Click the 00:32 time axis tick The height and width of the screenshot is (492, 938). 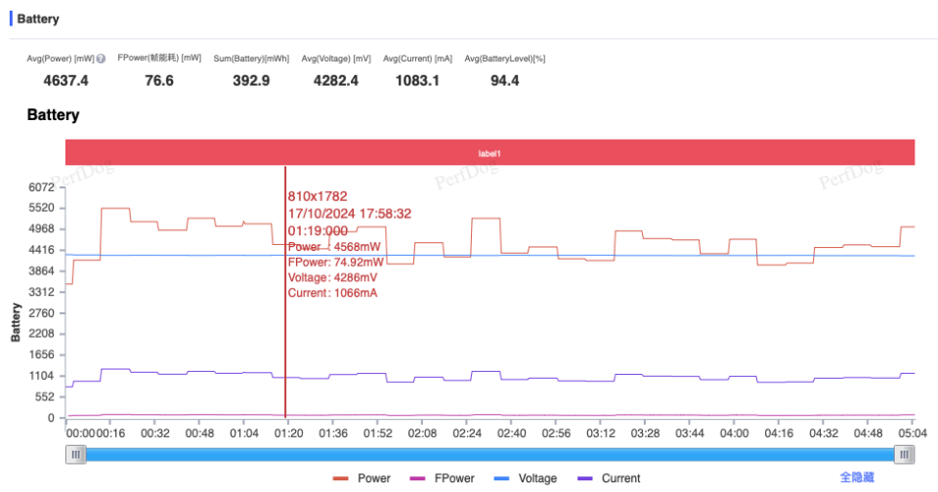point(155,433)
